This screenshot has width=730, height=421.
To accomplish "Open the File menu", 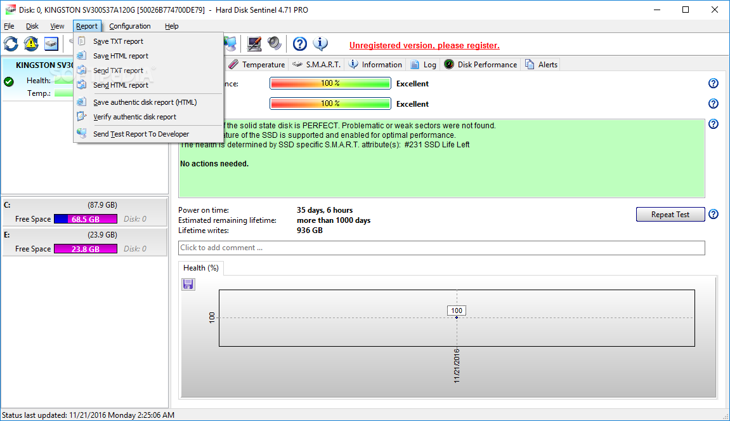I will pyautogui.click(x=9, y=26).
